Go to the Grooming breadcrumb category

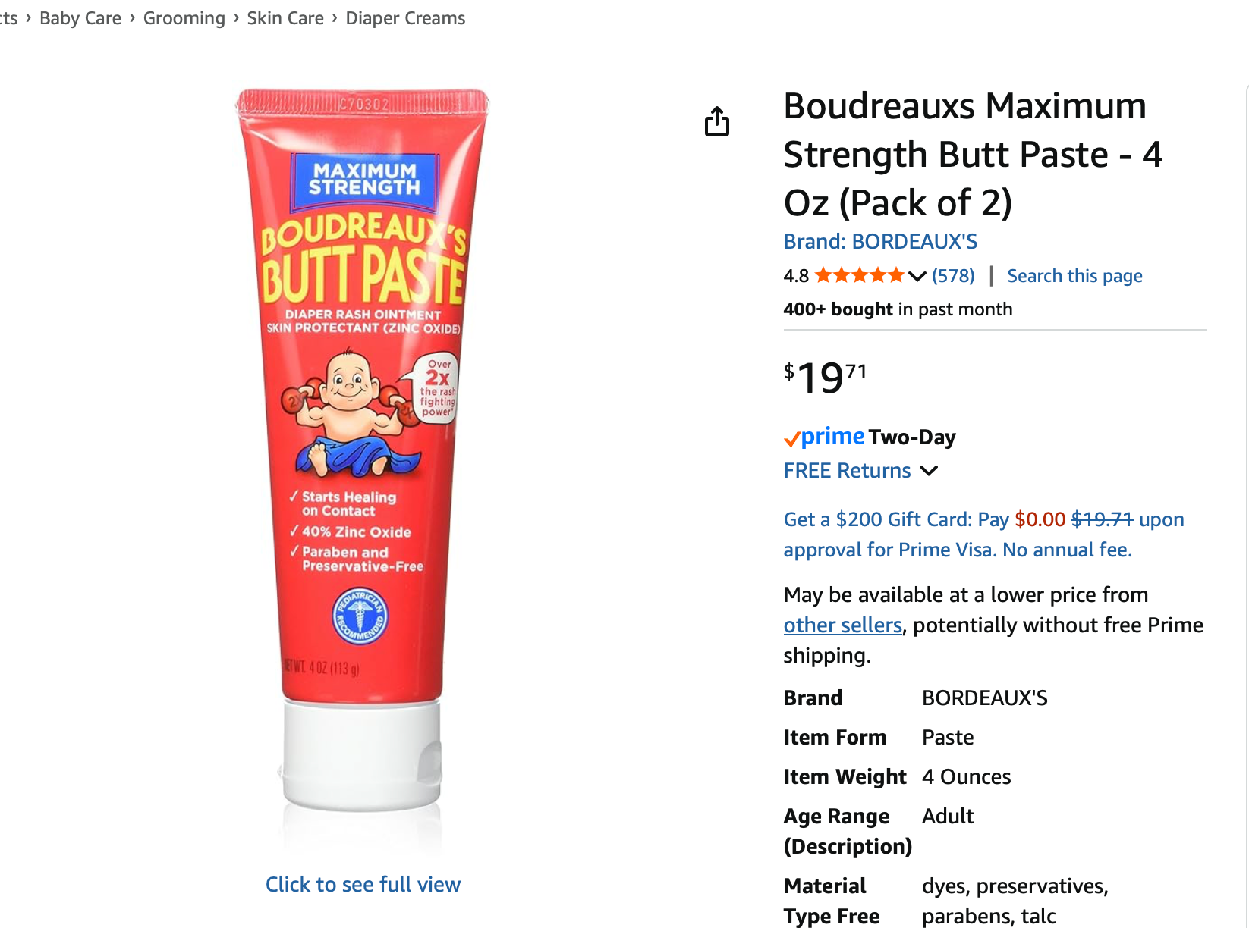(184, 18)
